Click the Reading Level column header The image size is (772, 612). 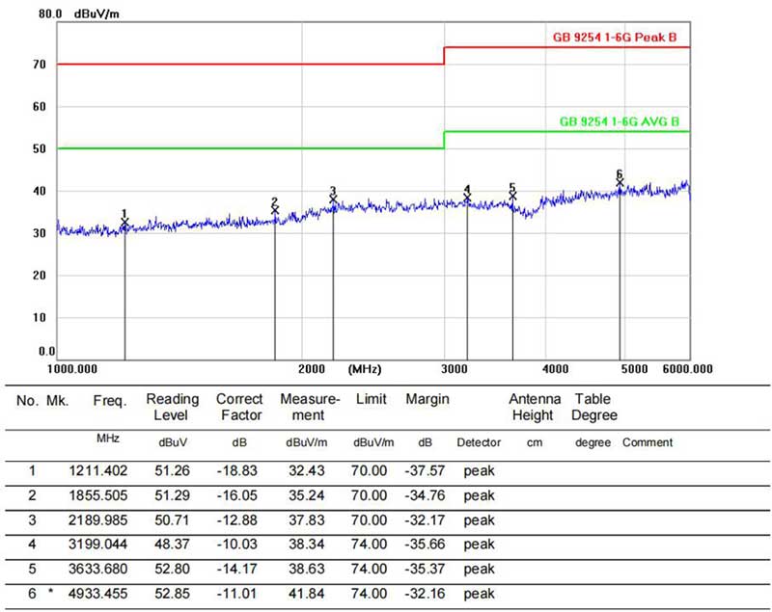173,407
